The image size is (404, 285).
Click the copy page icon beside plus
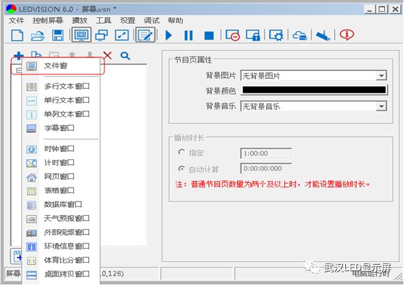(x=36, y=55)
